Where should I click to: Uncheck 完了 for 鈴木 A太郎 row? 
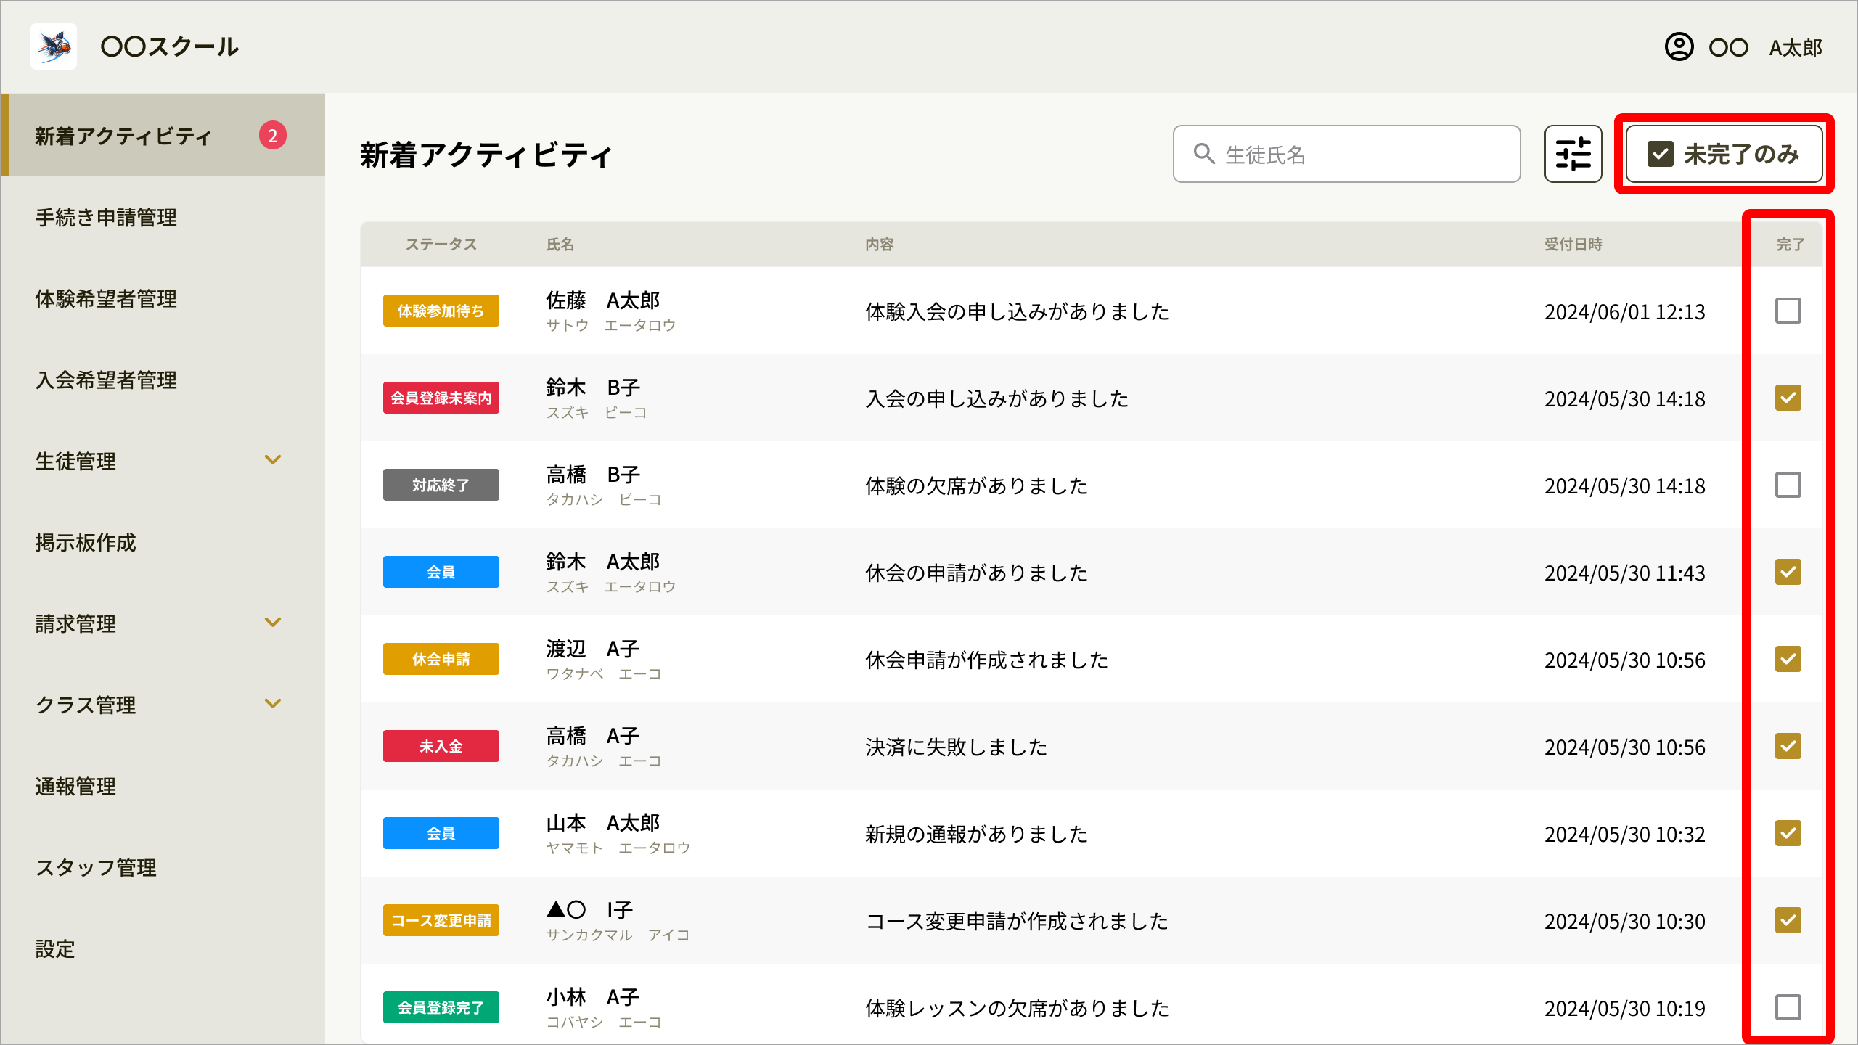coord(1788,572)
